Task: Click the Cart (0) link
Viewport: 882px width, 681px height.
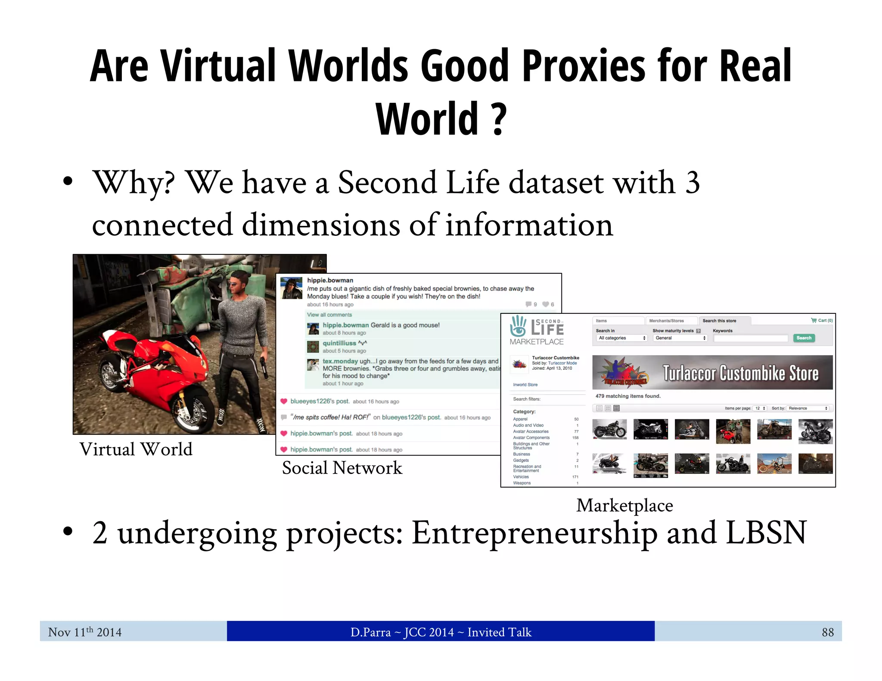Action: 822,320
